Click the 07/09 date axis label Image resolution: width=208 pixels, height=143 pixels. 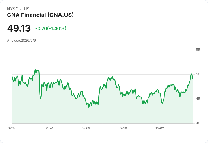(x=86, y=128)
